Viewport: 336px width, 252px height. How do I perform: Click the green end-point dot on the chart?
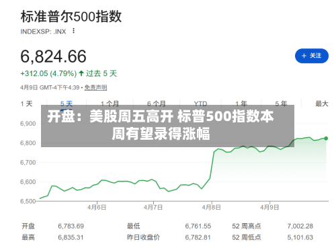pyautogui.click(x=326, y=138)
